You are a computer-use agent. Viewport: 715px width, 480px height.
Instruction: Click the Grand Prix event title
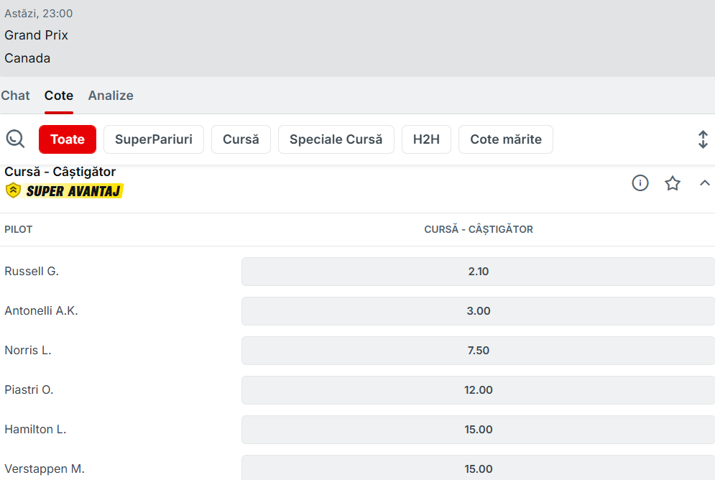[36, 35]
